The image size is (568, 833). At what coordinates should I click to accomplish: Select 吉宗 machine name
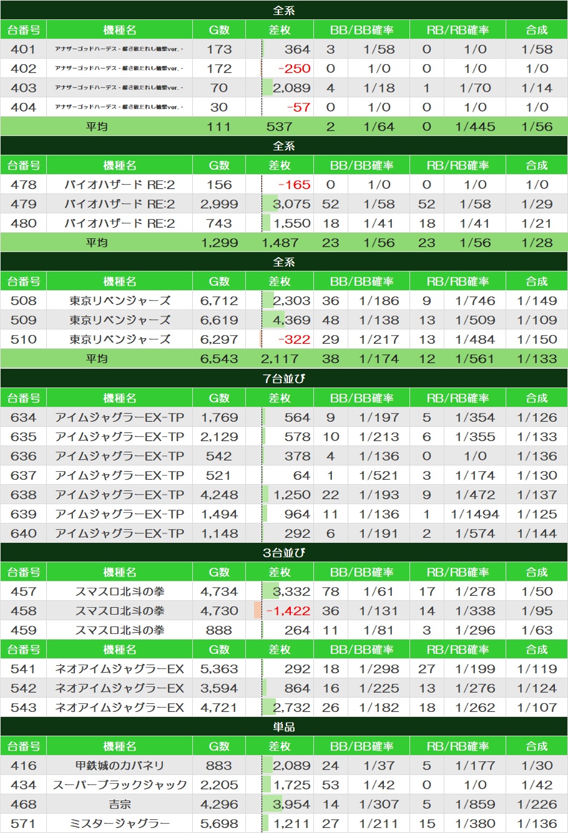tap(119, 804)
